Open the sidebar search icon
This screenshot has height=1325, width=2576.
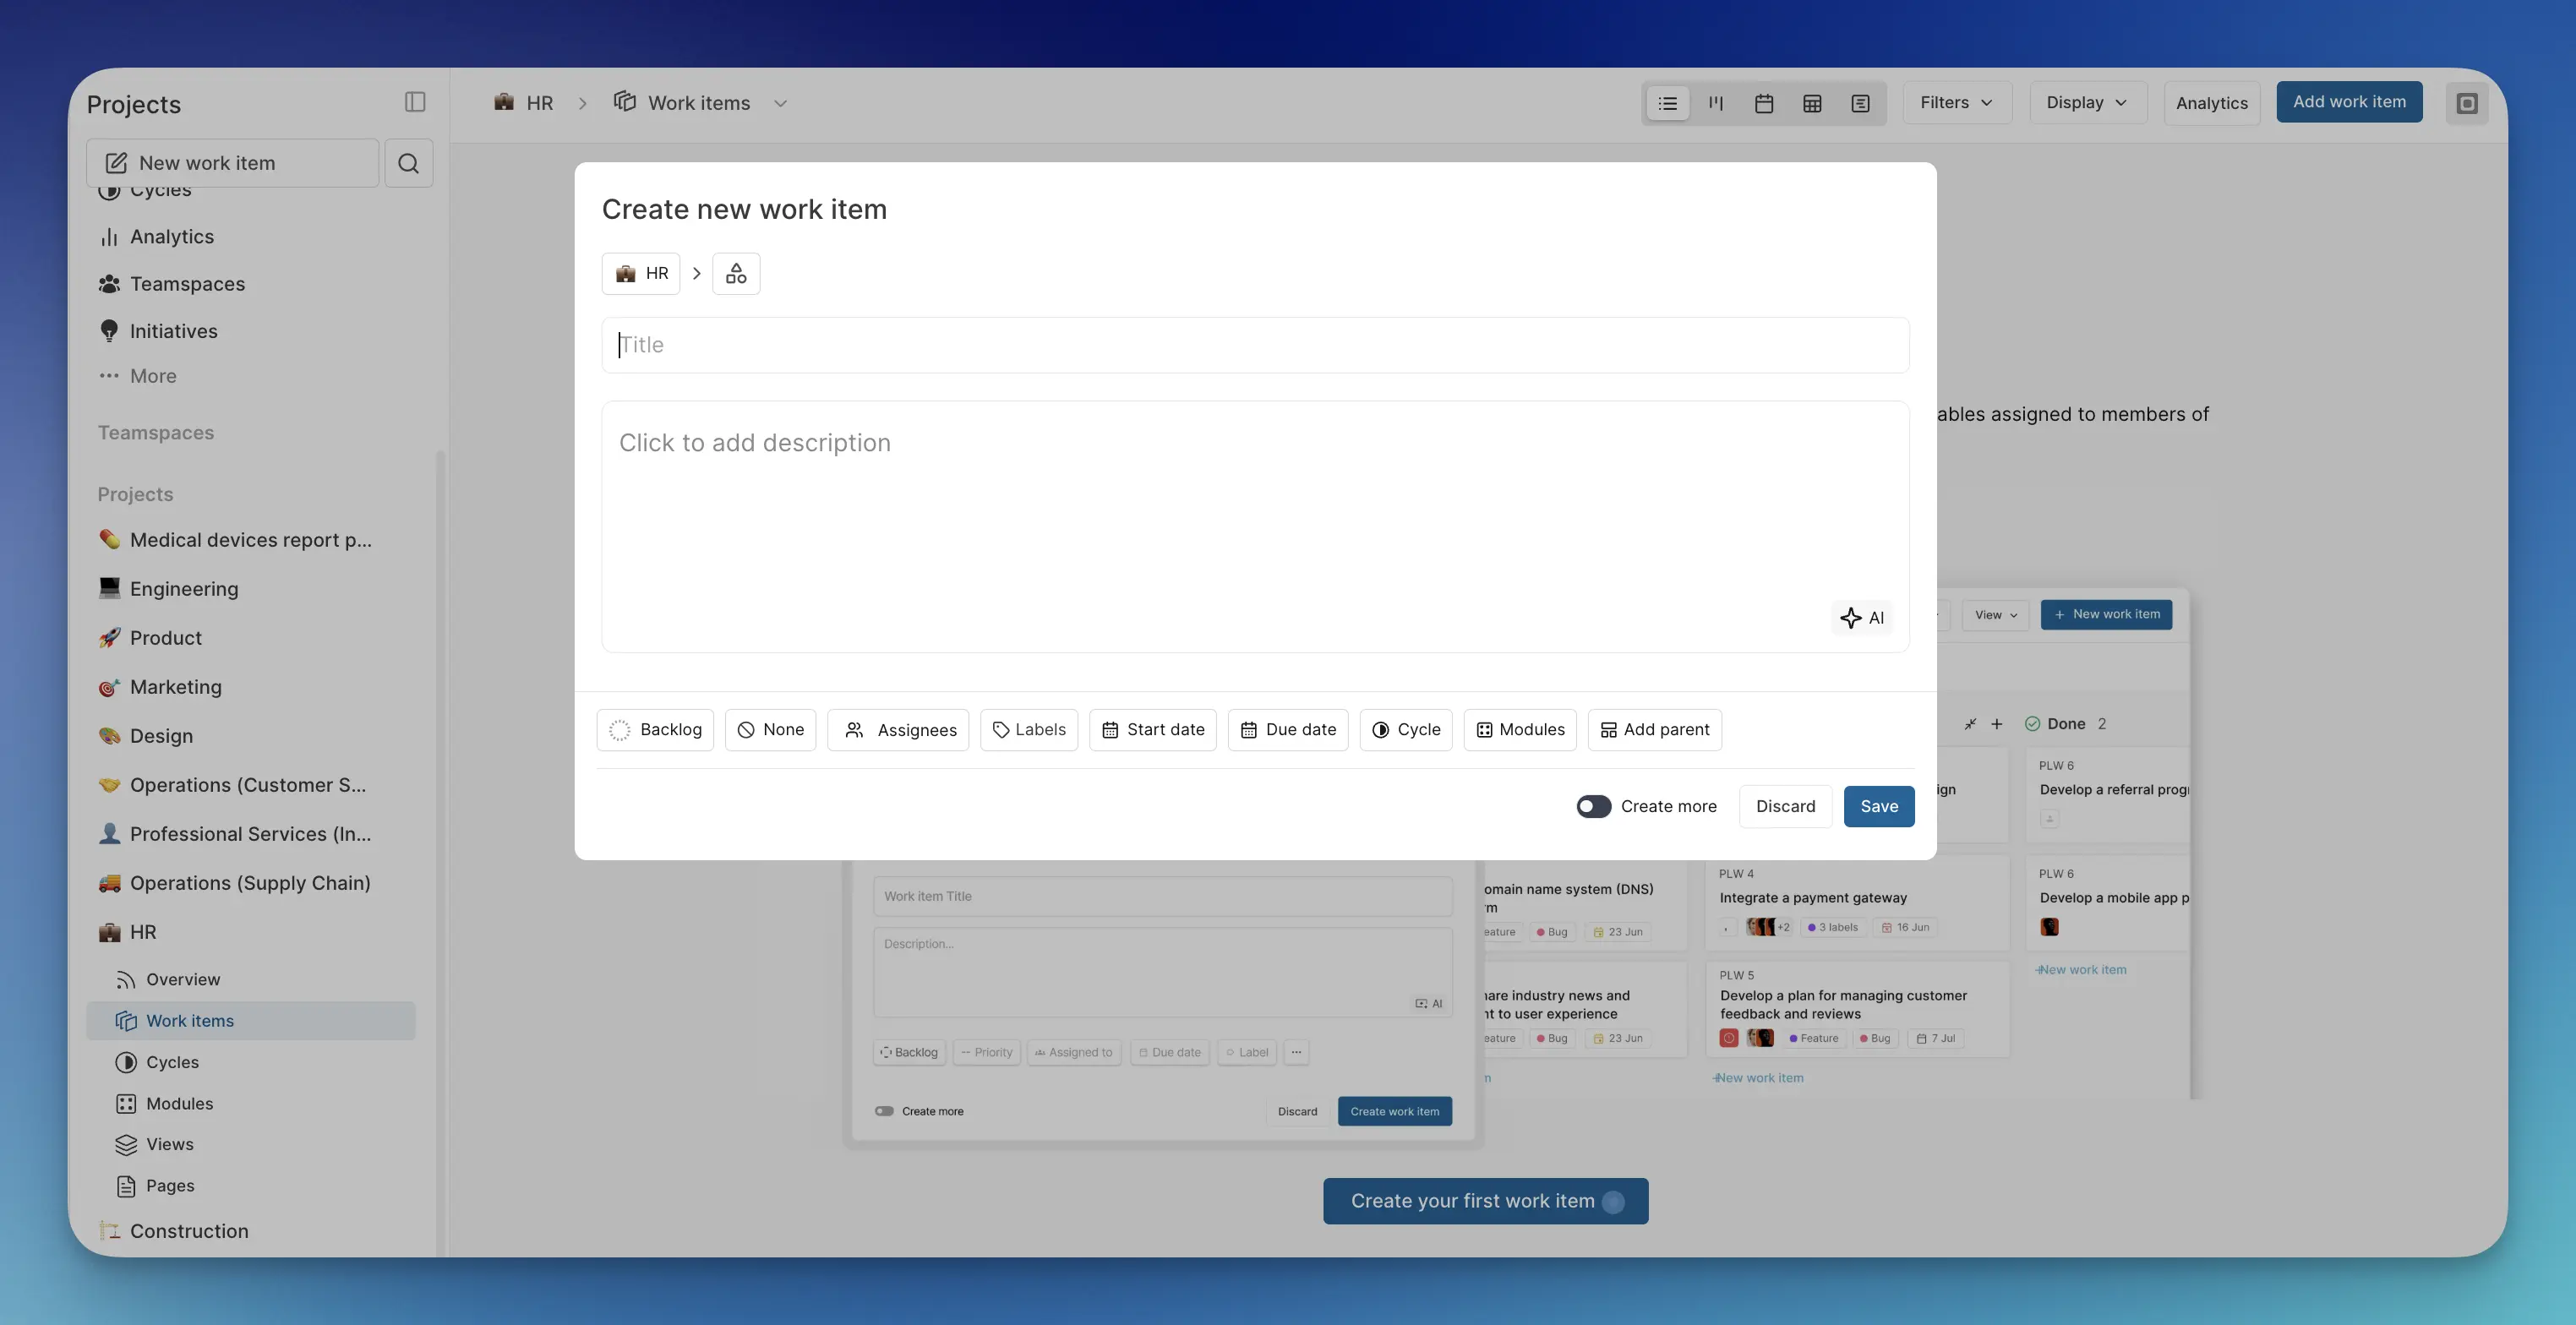coord(408,163)
